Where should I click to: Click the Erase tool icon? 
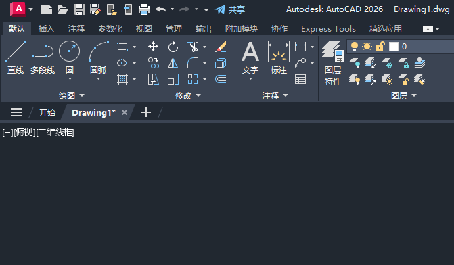[221, 47]
